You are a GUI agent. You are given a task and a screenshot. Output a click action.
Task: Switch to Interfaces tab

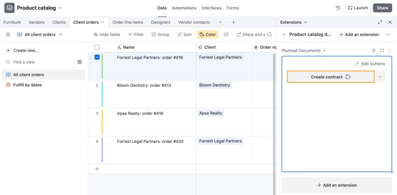(x=211, y=8)
